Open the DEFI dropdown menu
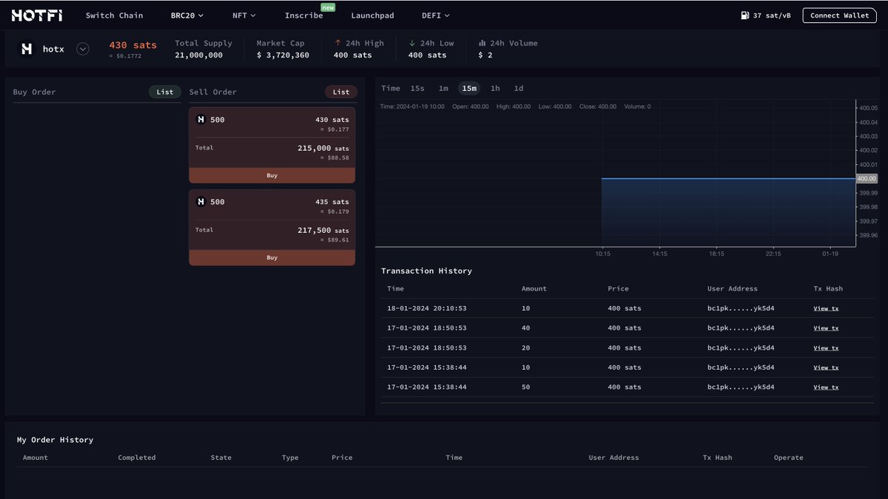This screenshot has width=888, height=499. tap(435, 16)
